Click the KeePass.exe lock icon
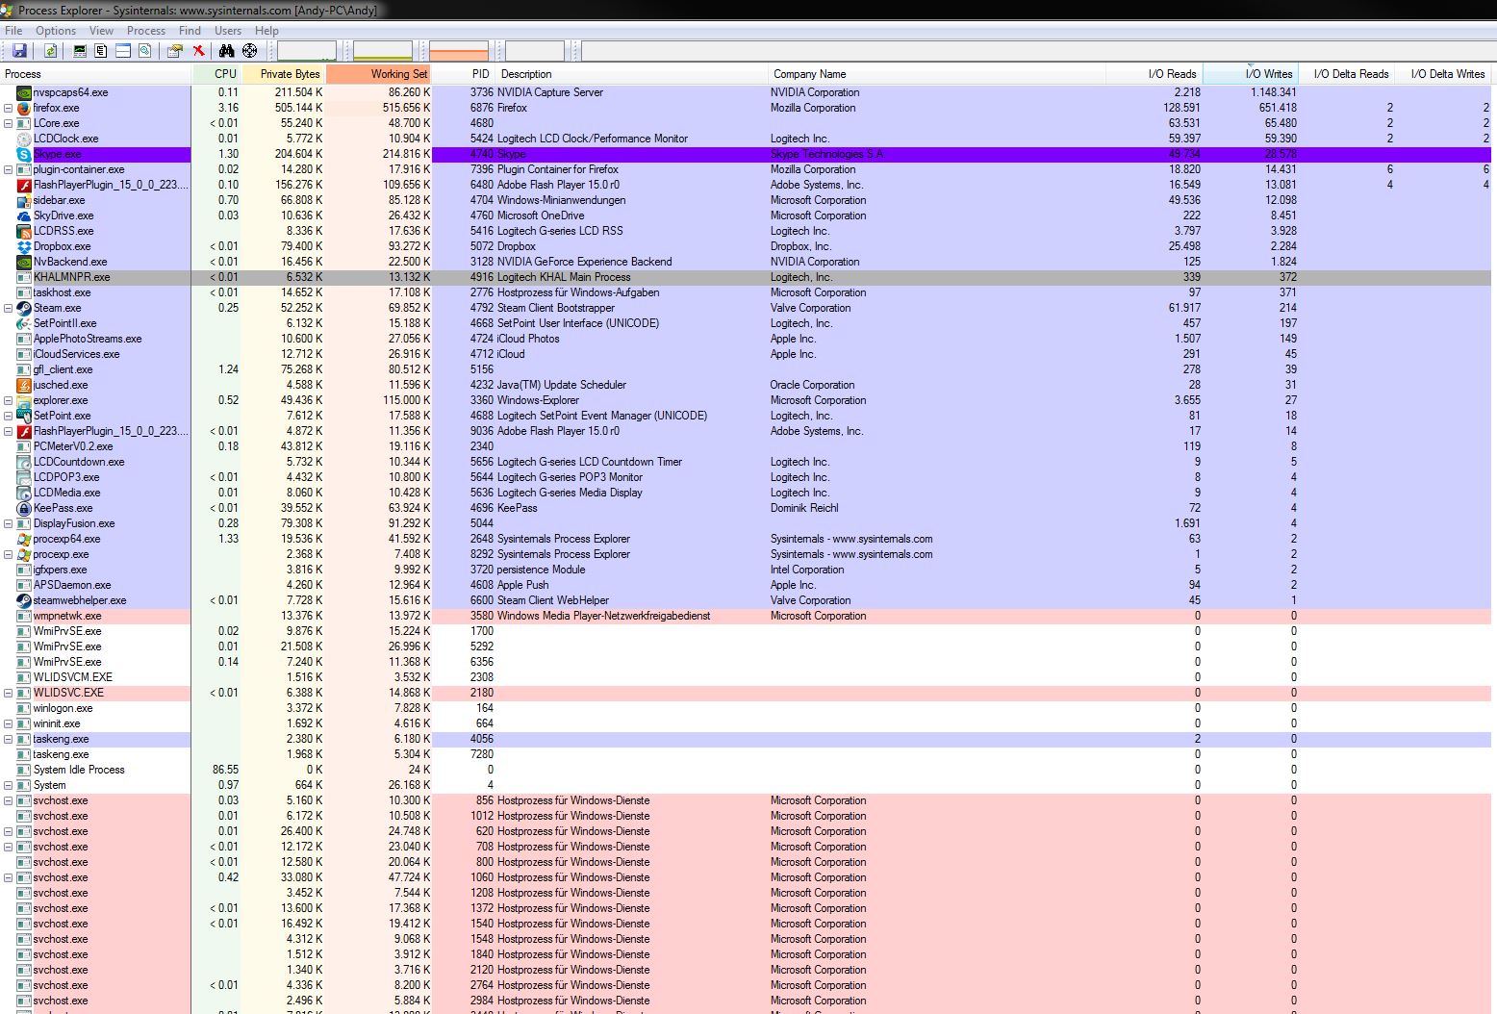This screenshot has width=1497, height=1014. tap(24, 508)
